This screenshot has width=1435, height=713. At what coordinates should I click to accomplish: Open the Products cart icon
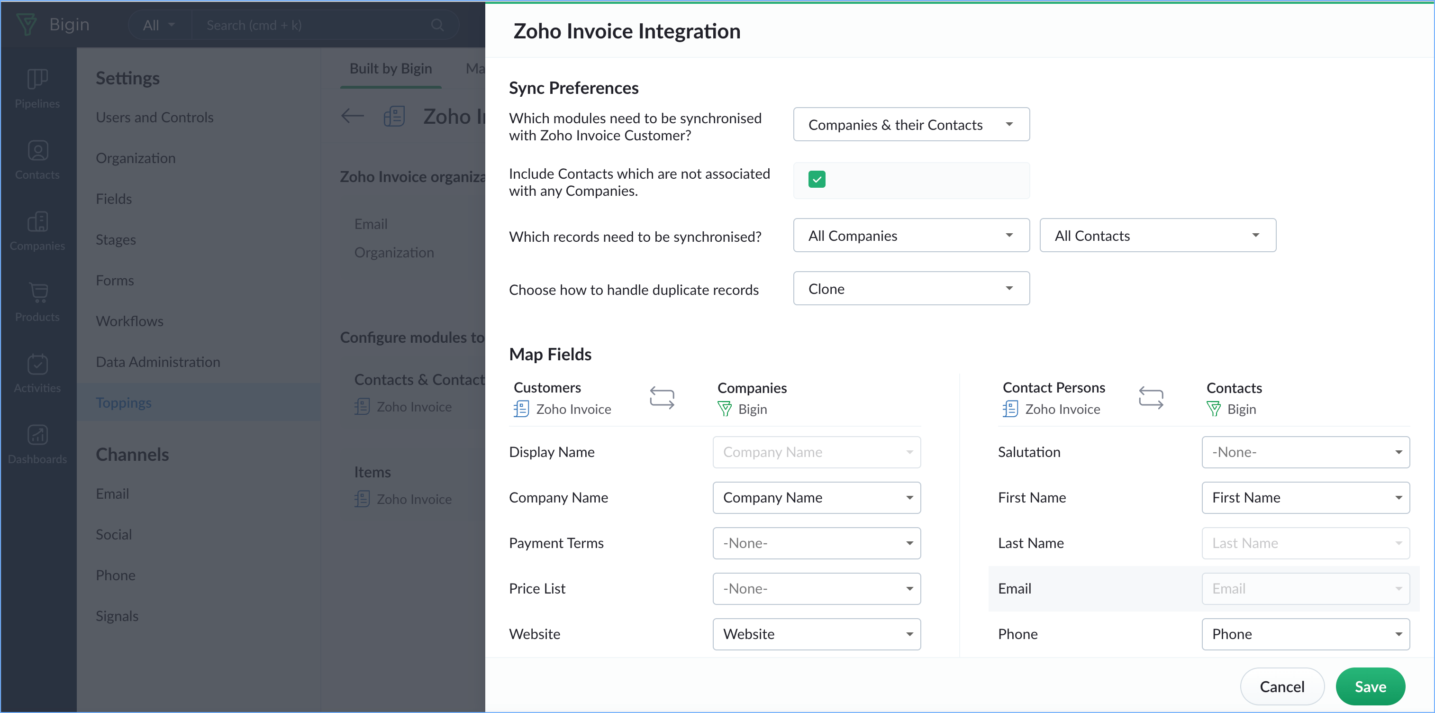tap(37, 293)
